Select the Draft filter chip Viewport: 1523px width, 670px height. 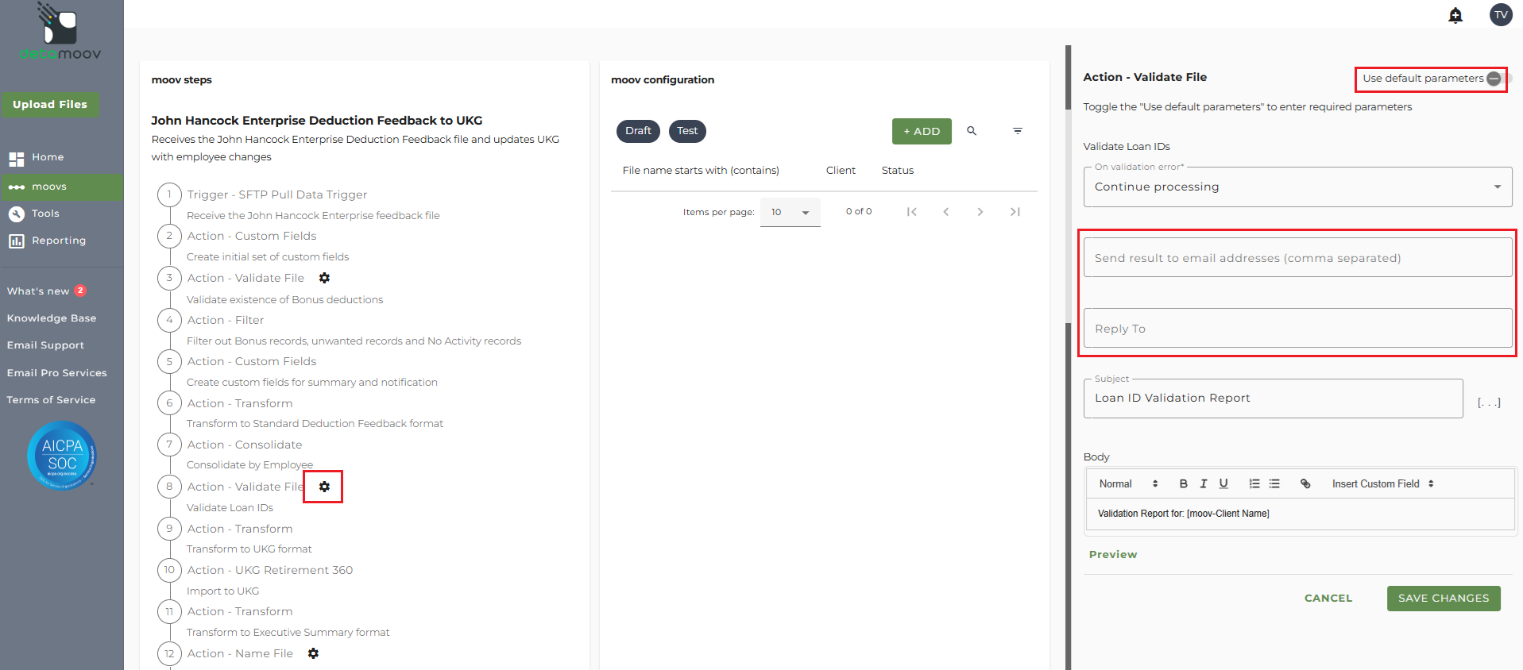pyautogui.click(x=638, y=131)
